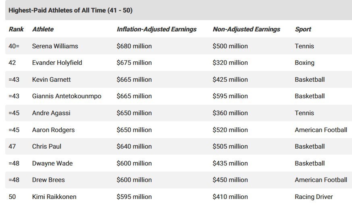352x207 pixels.
Task: Click the Racing Driver sport cell
Action: pos(314,197)
